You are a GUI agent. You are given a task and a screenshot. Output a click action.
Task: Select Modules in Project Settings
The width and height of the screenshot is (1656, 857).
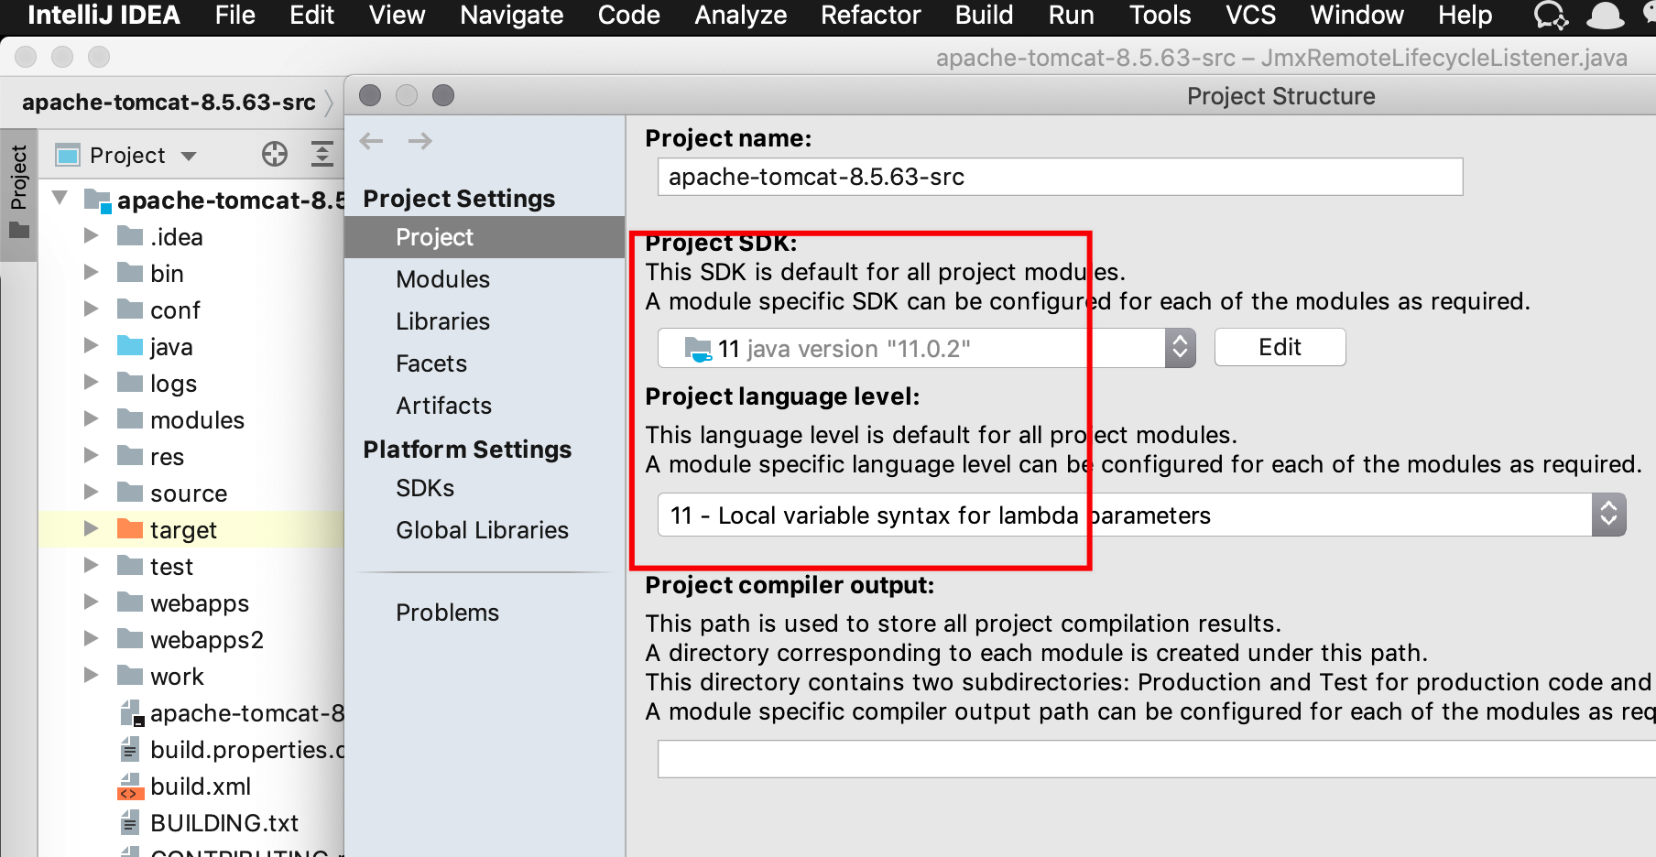442,279
